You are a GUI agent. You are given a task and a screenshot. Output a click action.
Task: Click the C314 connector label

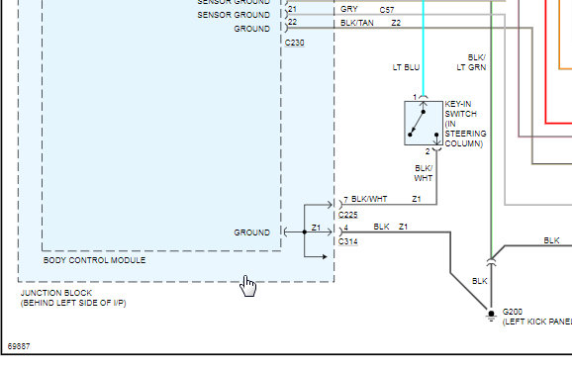pyautogui.click(x=347, y=241)
